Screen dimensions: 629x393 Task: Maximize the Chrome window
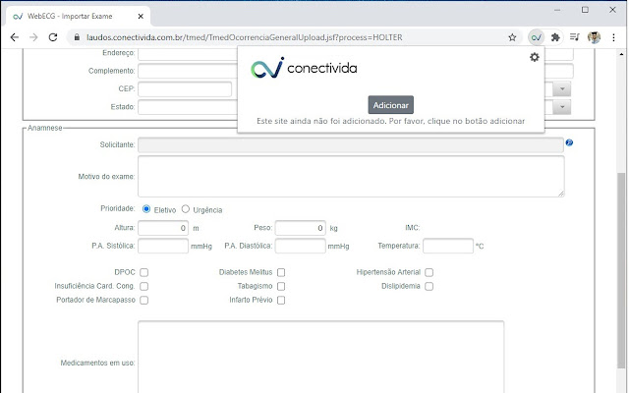coord(585,10)
